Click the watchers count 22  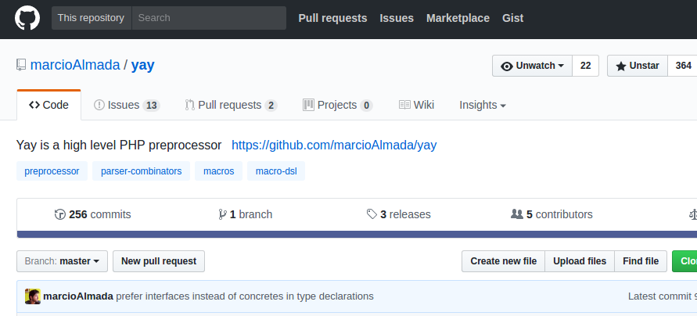point(586,66)
